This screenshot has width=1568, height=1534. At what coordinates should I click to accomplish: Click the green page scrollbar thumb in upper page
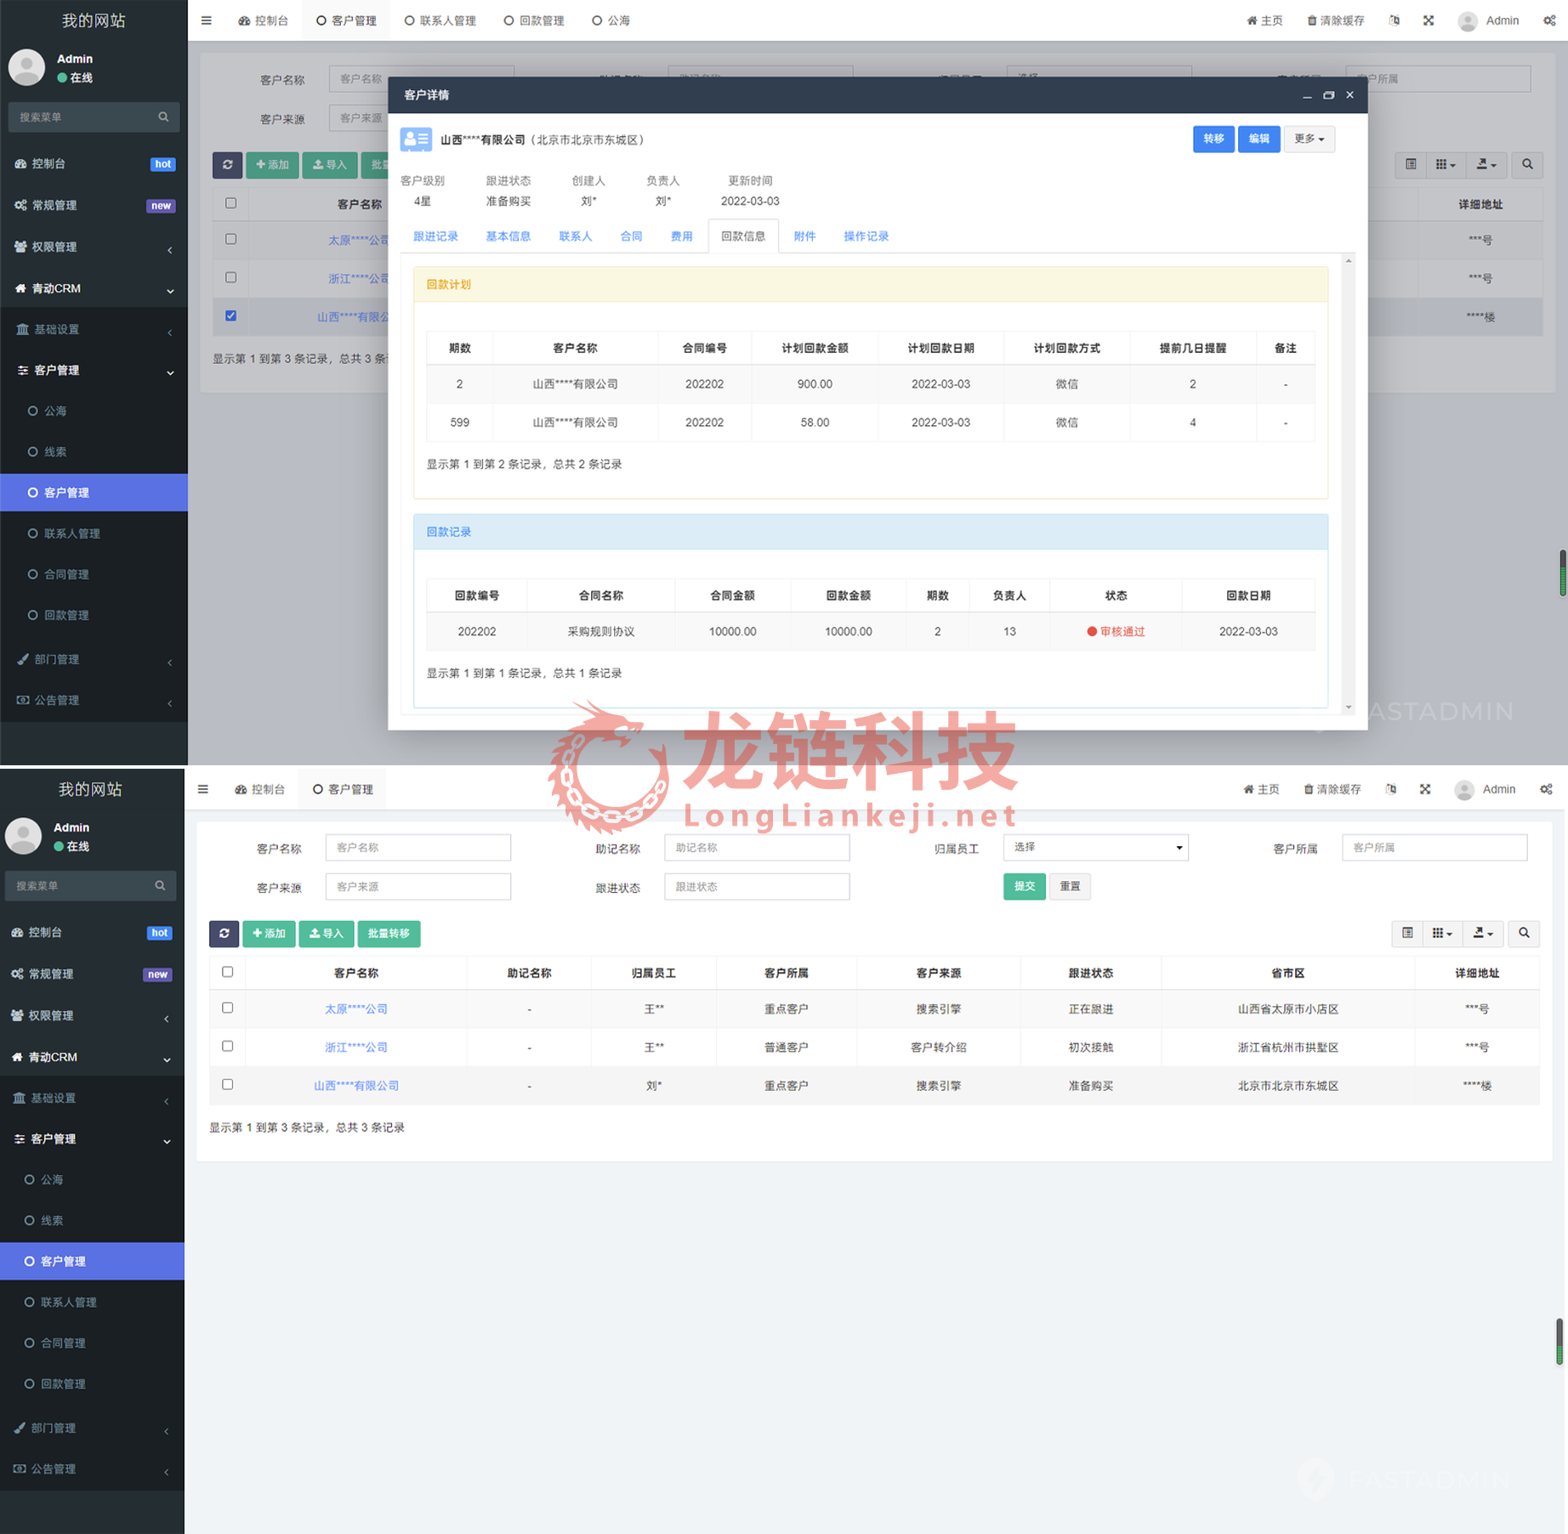coord(1563,572)
